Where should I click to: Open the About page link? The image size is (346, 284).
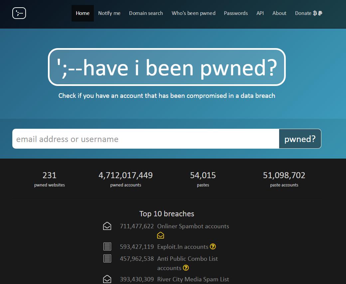[279, 13]
